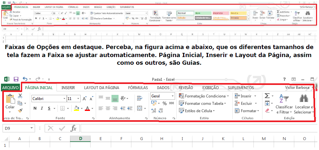Toggle wrap text icon in lower ribbon
This screenshot has height=150, width=319.
tap(139, 98)
